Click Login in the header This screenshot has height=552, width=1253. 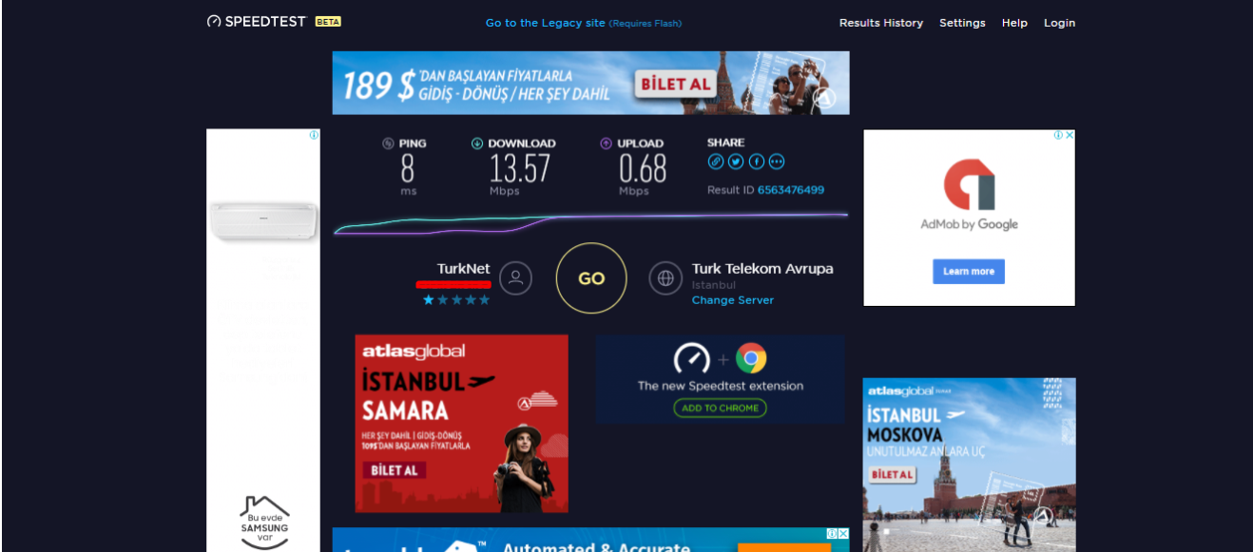(x=1059, y=23)
